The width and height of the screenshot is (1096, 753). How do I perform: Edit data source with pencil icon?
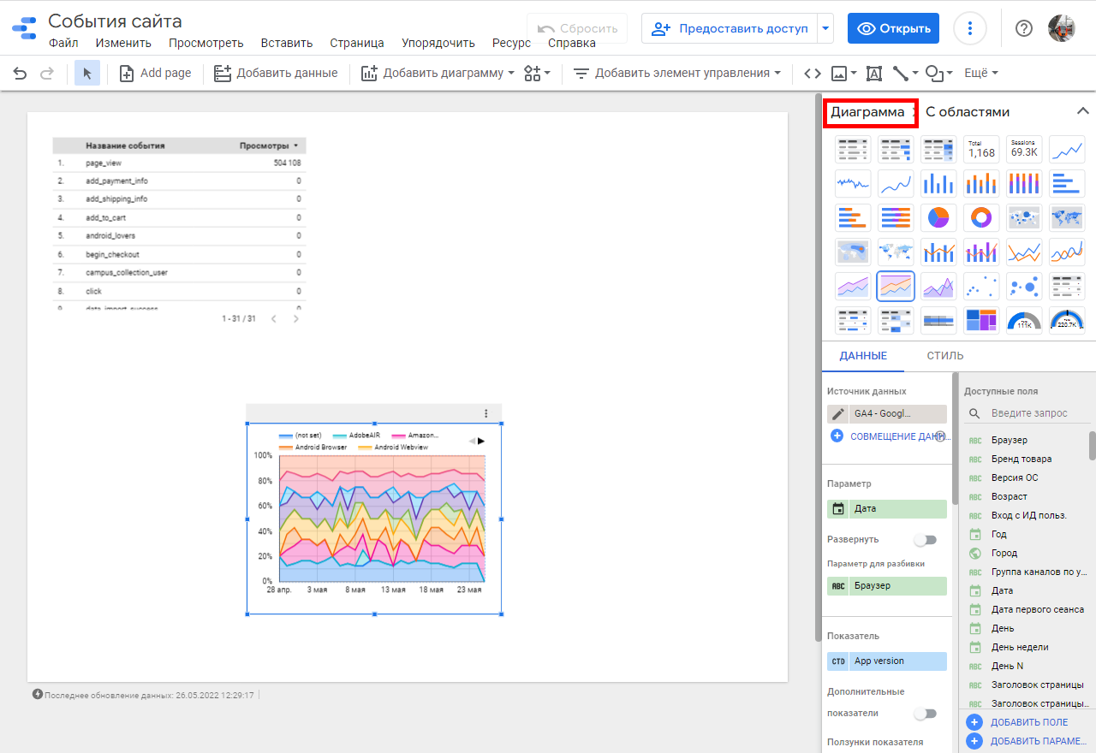coord(838,413)
